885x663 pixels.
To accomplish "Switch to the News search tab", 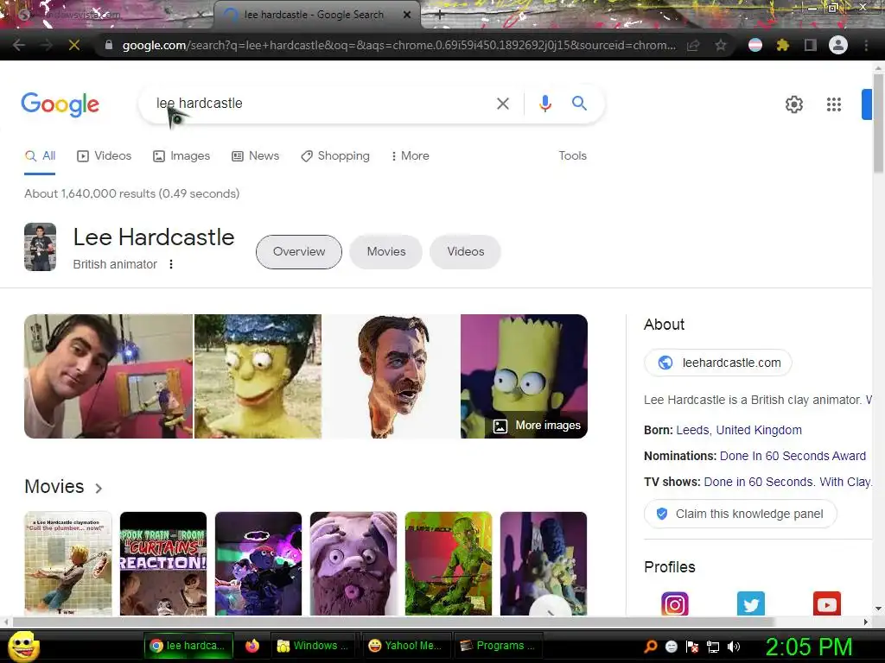I will click(x=255, y=156).
